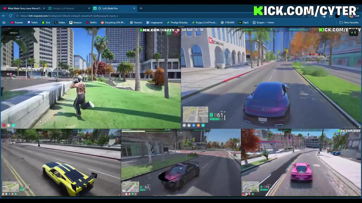The height and width of the screenshot is (203, 362).
Task: Click the site info lock icon
Action: click(x=18, y=16)
